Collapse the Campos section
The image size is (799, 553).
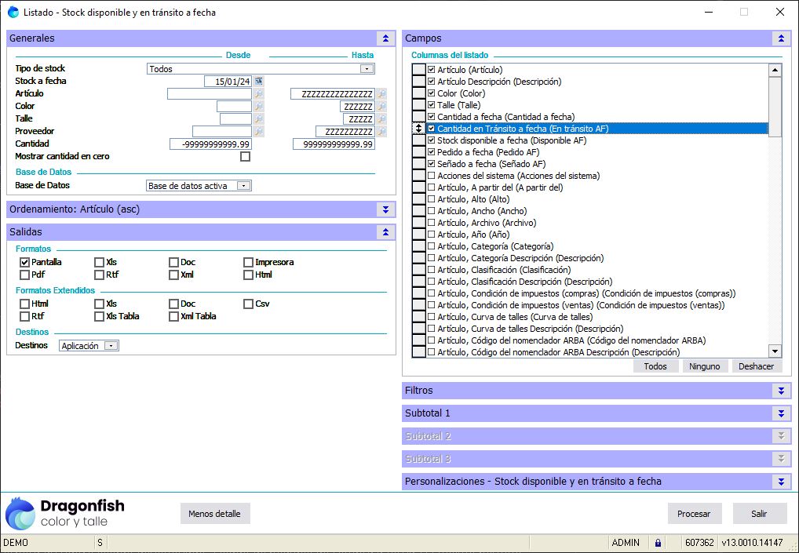click(781, 38)
